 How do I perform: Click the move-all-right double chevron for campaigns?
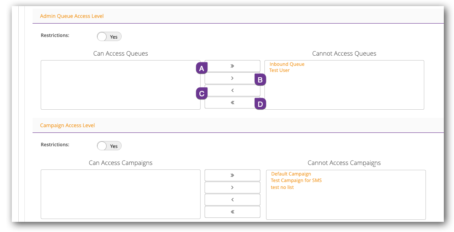pos(232,175)
